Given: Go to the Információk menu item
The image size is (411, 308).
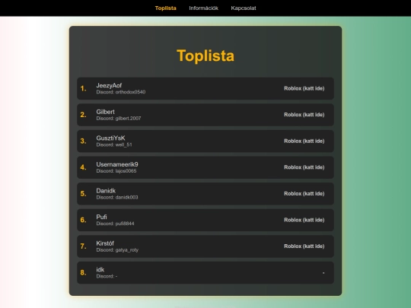Looking at the screenshot, I should 203,8.
